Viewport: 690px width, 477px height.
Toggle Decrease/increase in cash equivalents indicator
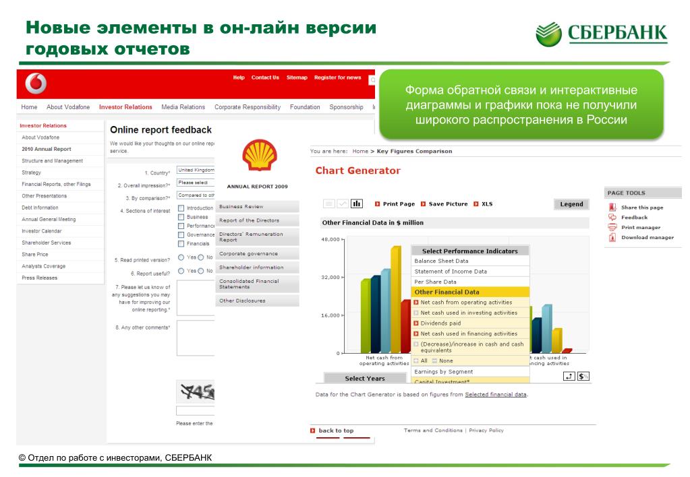click(416, 344)
